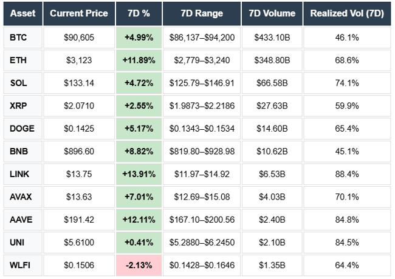Click the Asset column header
The height and width of the screenshot is (279, 395).
pos(23,13)
